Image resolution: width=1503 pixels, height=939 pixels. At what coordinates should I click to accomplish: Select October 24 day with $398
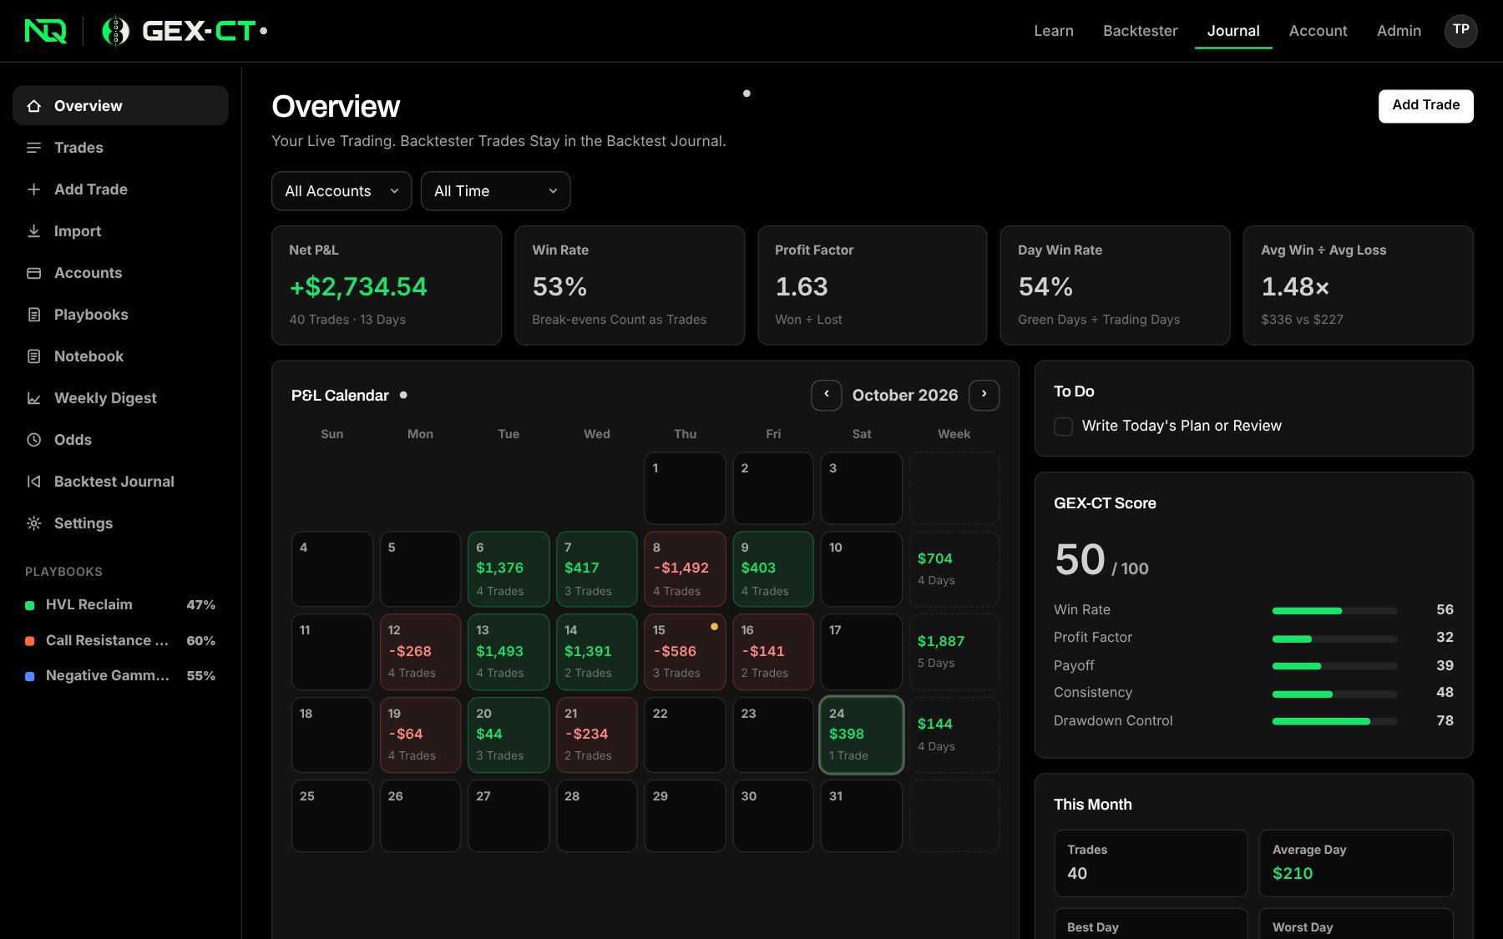(861, 735)
